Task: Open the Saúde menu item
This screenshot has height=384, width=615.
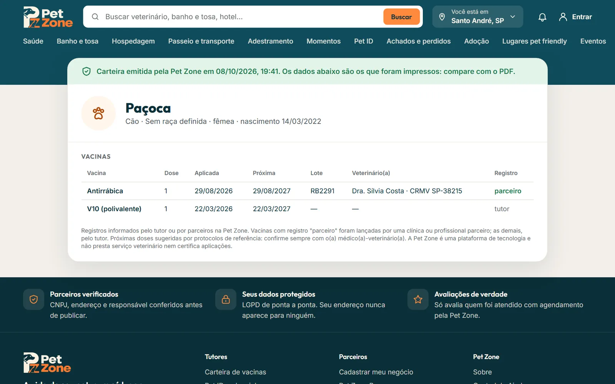Action: pos(33,41)
